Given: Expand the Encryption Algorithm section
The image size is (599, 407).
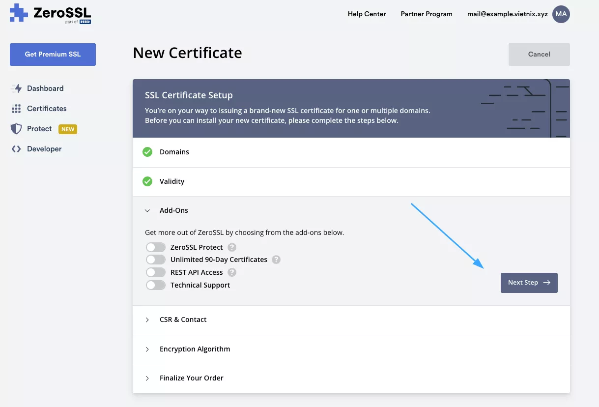Looking at the screenshot, I should click(x=195, y=349).
